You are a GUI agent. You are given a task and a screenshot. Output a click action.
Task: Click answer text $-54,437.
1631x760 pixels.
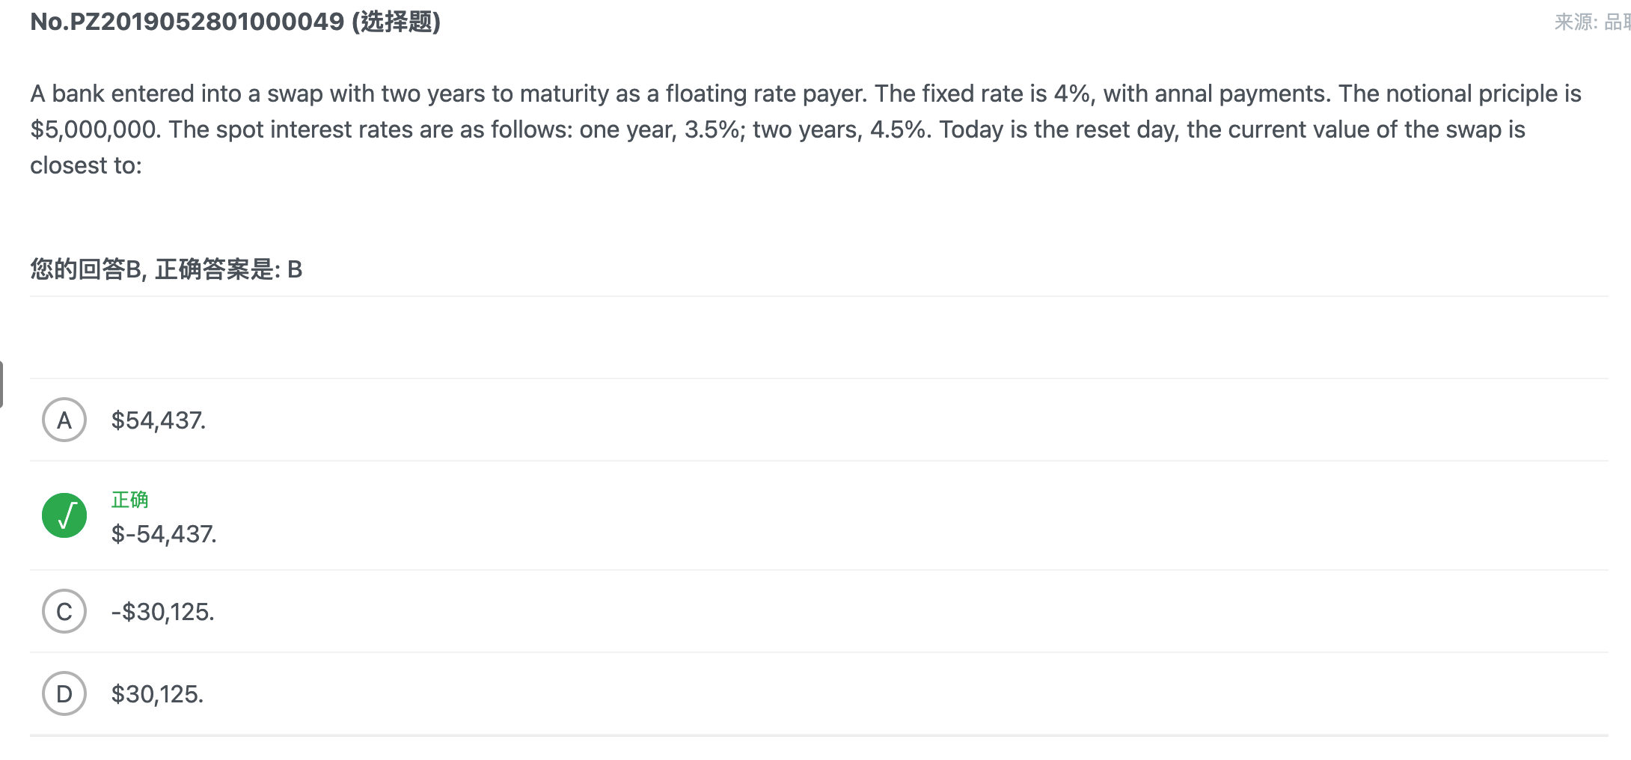164,534
